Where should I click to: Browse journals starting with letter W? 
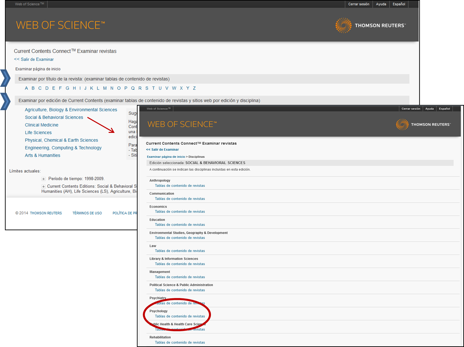(x=174, y=88)
